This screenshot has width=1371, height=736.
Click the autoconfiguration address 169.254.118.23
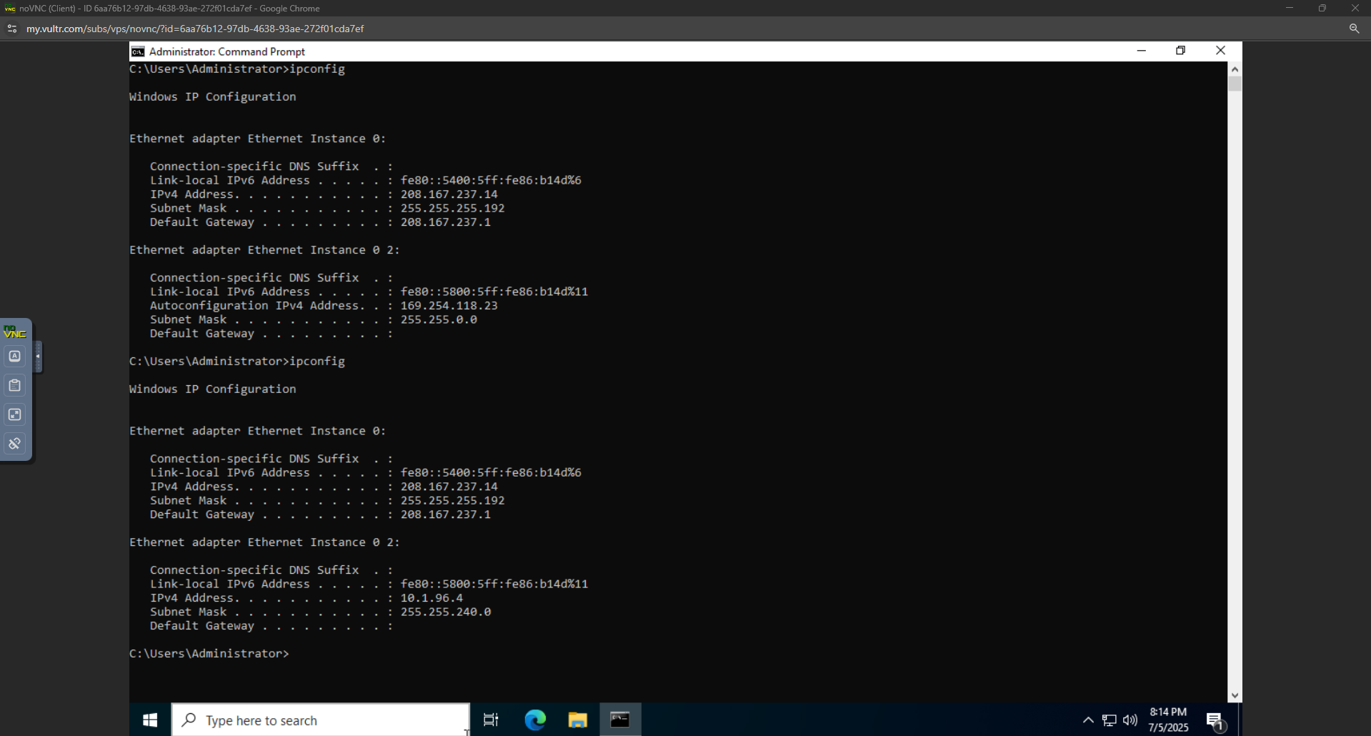(449, 305)
